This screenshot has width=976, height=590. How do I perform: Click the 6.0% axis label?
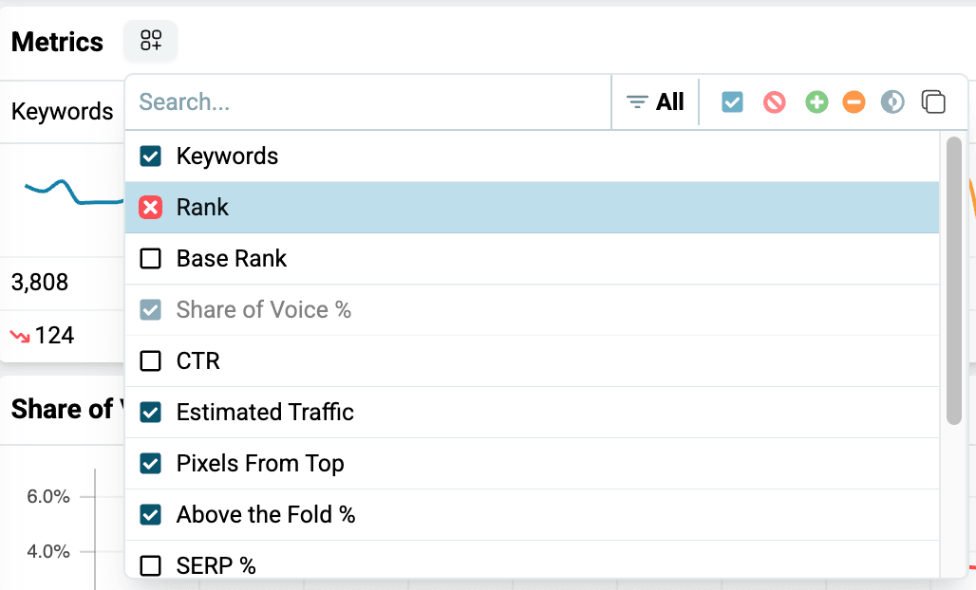[x=47, y=496]
